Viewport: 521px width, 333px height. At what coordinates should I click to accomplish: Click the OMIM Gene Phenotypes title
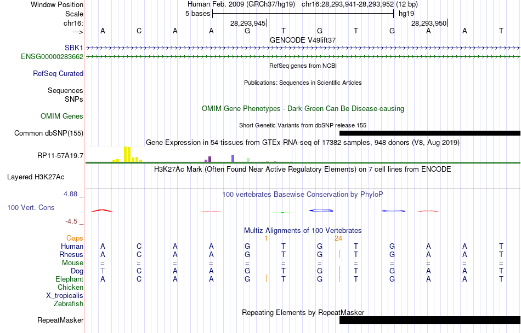pyautogui.click(x=303, y=109)
